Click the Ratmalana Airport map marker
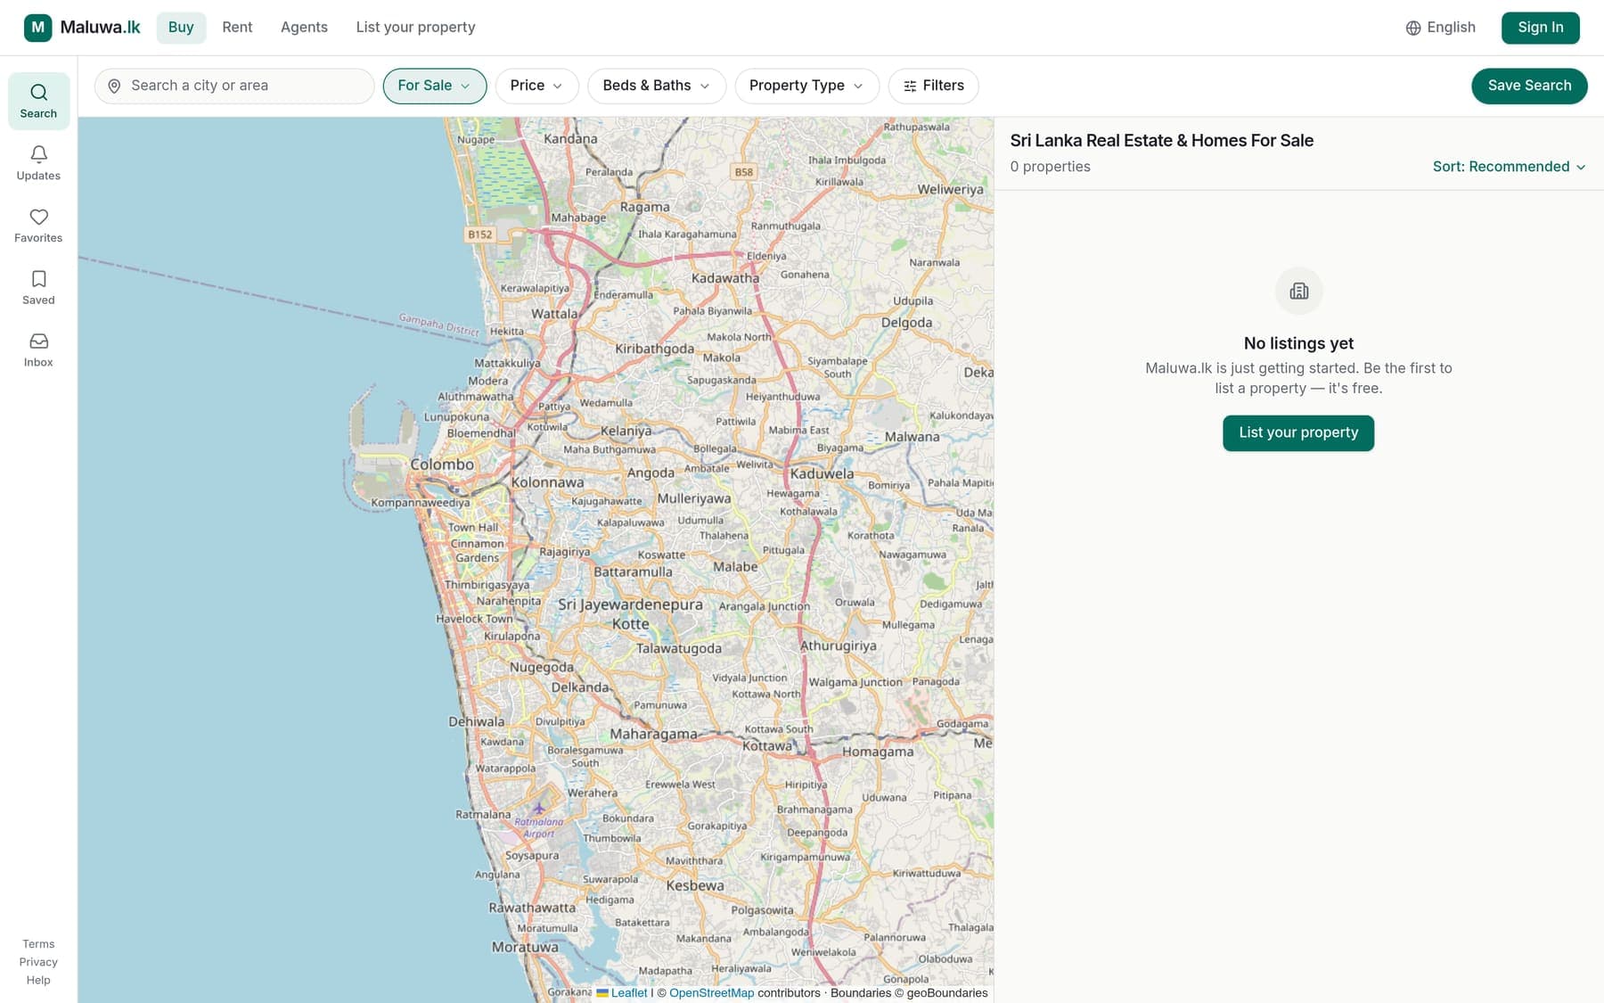The image size is (1604, 1003). tap(538, 809)
